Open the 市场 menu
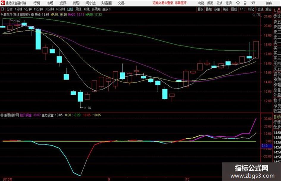This screenshot has height=181, width=281. click(x=50, y=3)
